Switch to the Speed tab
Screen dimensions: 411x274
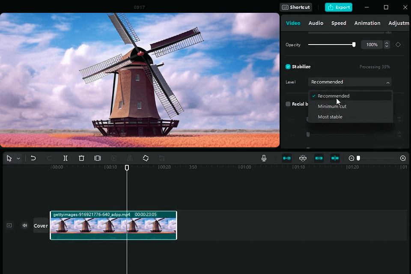coord(339,23)
